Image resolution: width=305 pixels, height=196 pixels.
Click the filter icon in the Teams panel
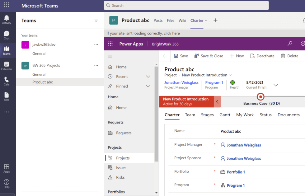tap(96, 20)
